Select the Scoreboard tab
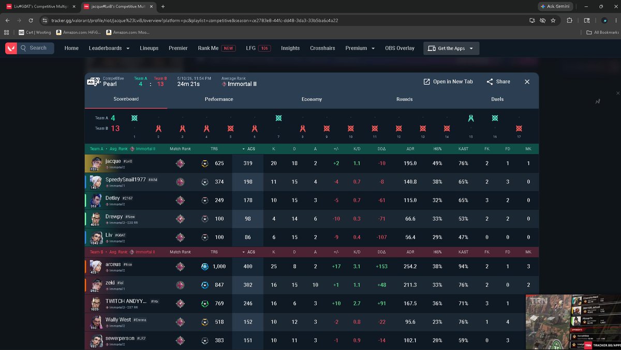This screenshot has height=350, width=621. [x=126, y=99]
